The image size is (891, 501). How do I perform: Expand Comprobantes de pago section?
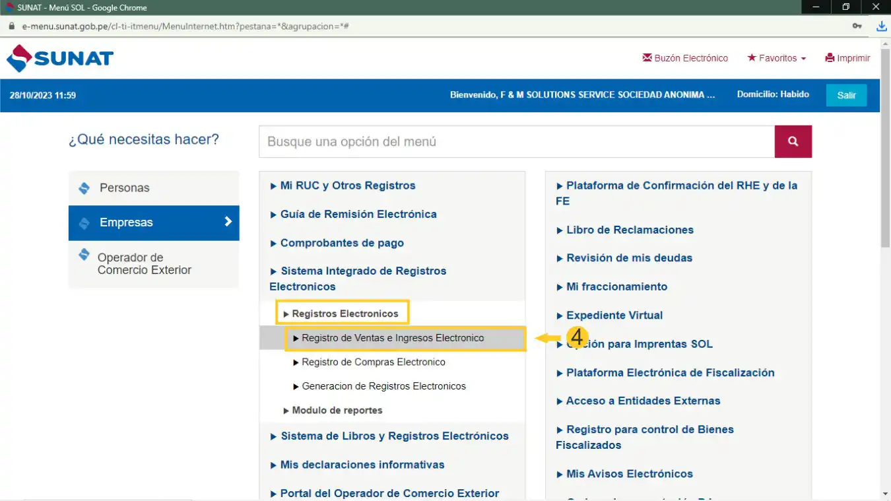click(x=341, y=243)
